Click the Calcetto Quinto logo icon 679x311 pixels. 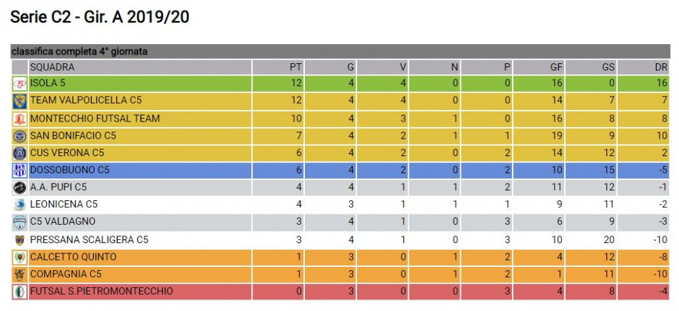pos(20,257)
